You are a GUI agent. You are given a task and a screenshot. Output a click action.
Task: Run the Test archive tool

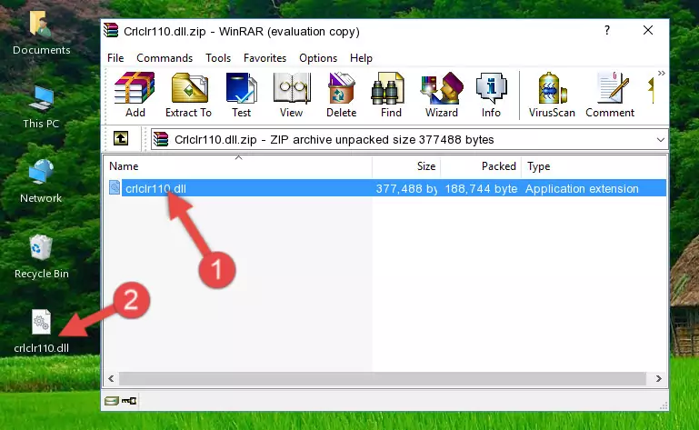coord(241,95)
